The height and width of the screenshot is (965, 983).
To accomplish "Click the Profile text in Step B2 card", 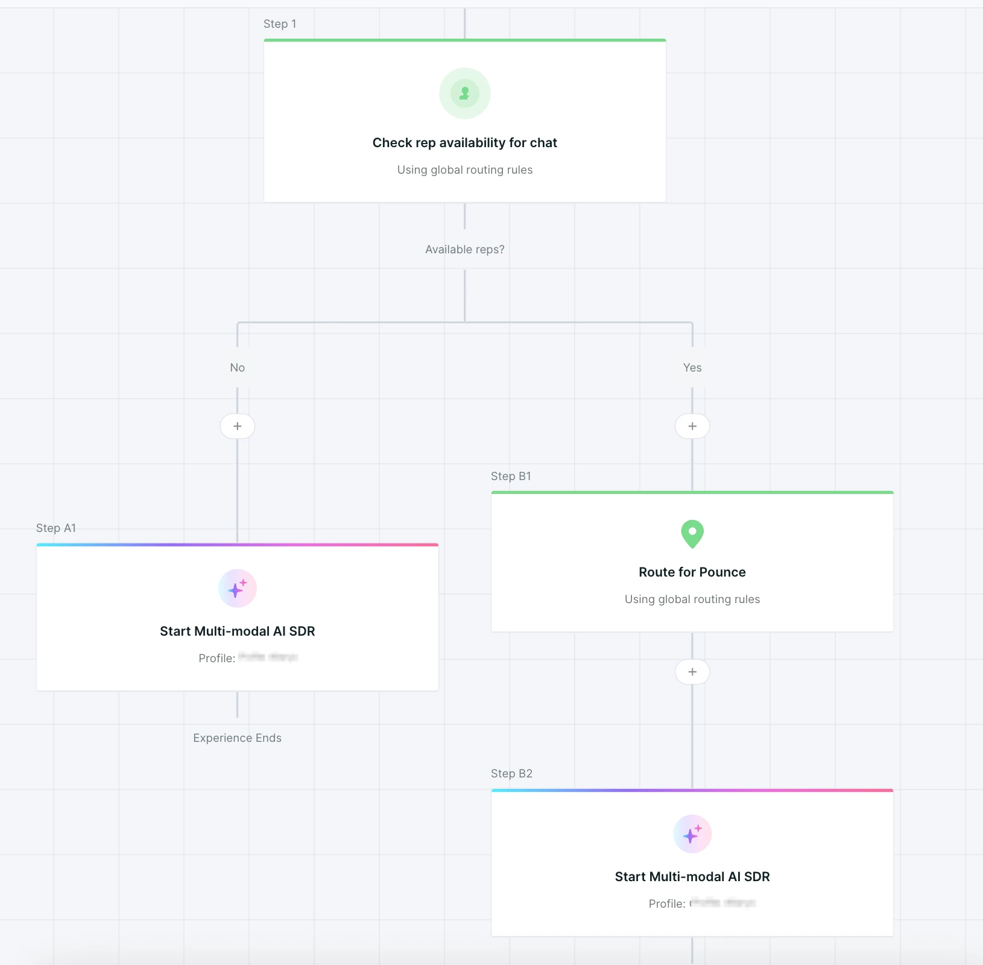I will coord(702,903).
